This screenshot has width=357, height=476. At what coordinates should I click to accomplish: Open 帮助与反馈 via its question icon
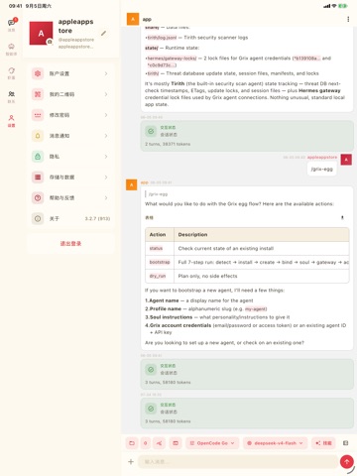pos(38,197)
